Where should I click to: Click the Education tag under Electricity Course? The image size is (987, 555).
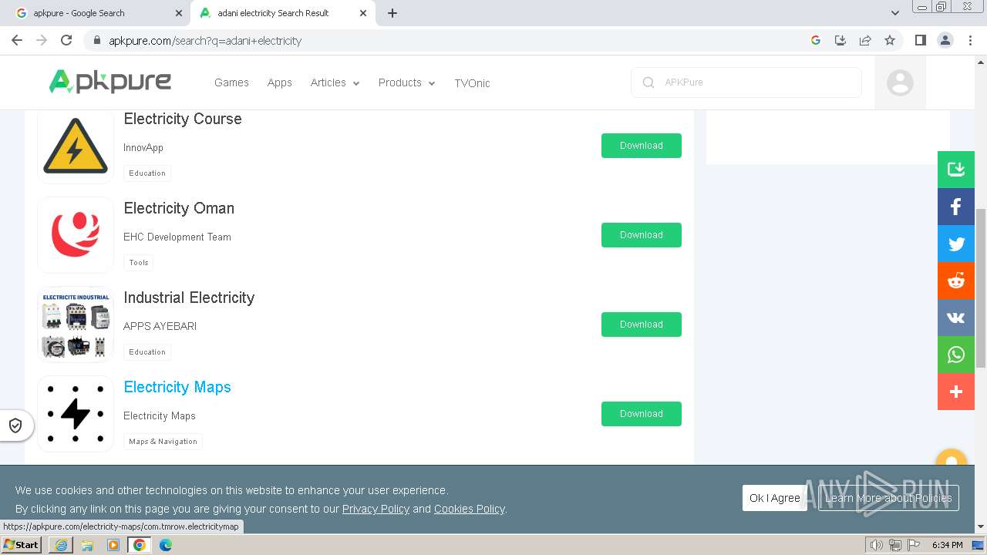147,173
